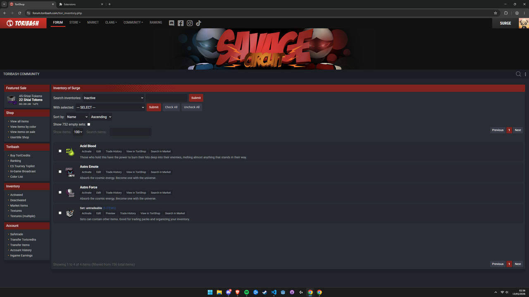This screenshot has width=529, height=297.
Task: Open the Chrome extensions puzzle icon
Action: tap(506, 13)
